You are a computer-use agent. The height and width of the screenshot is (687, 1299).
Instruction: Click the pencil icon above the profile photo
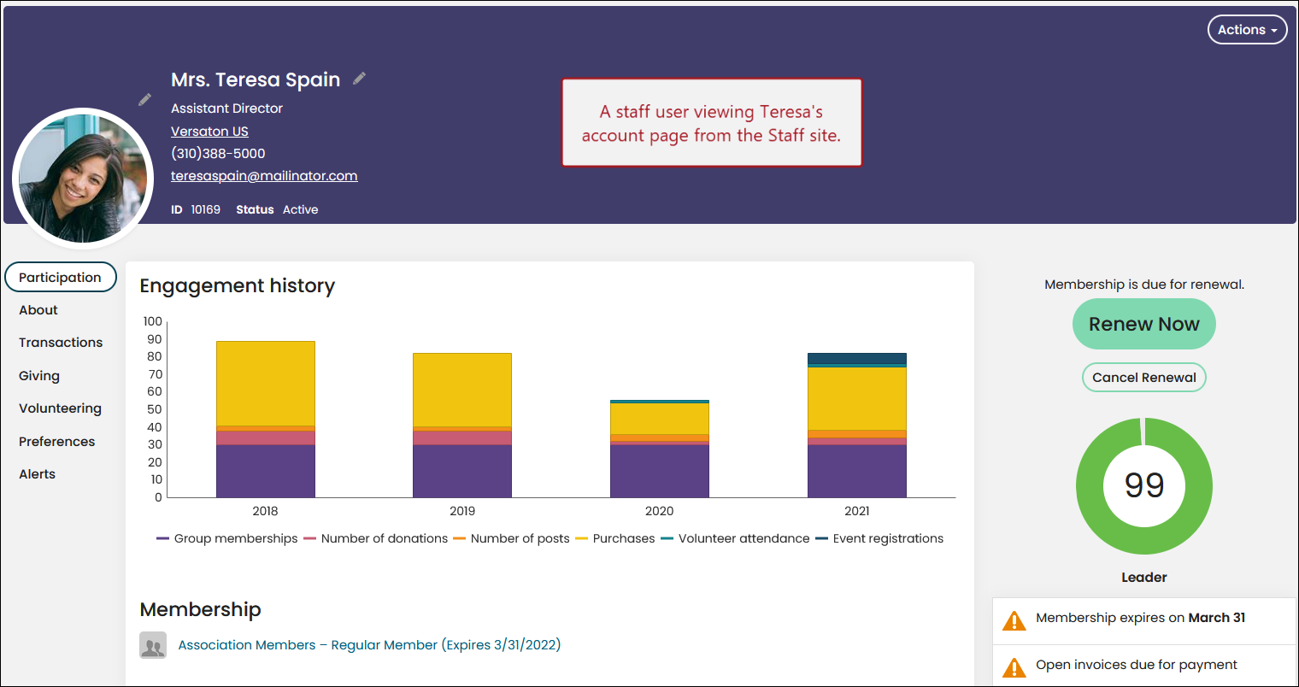[145, 99]
